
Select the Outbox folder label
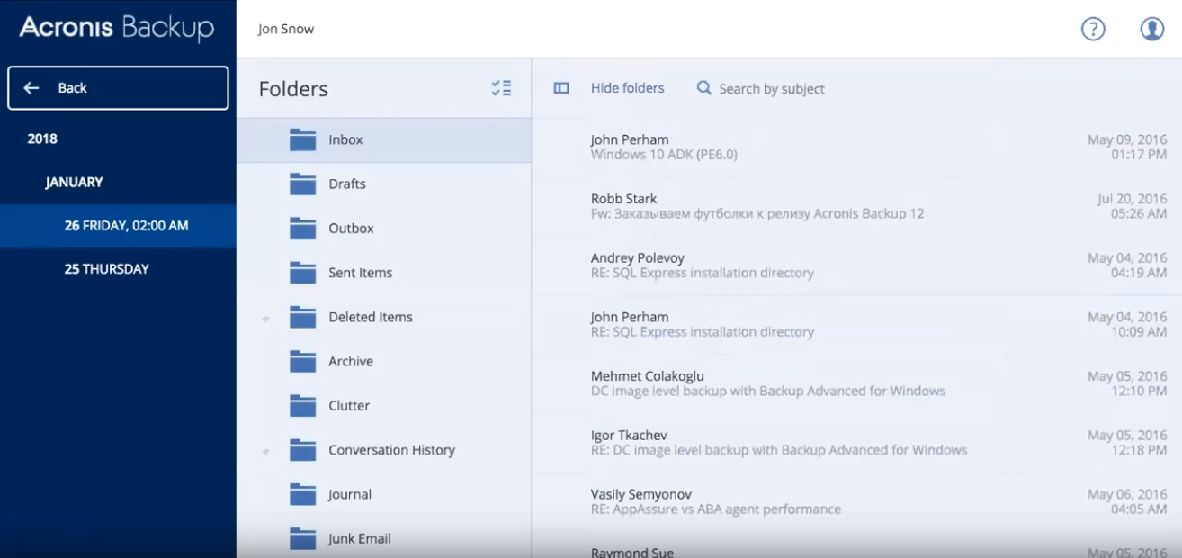tap(351, 229)
